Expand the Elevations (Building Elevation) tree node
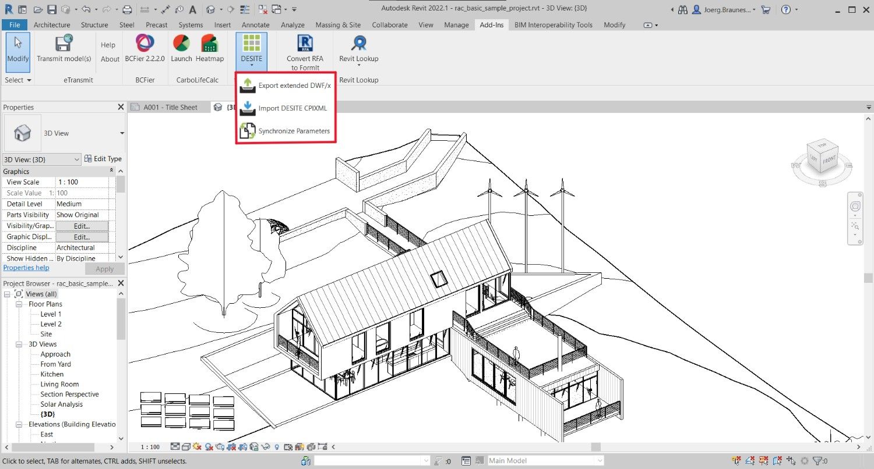Screen dimensions: 874x469 [19, 424]
